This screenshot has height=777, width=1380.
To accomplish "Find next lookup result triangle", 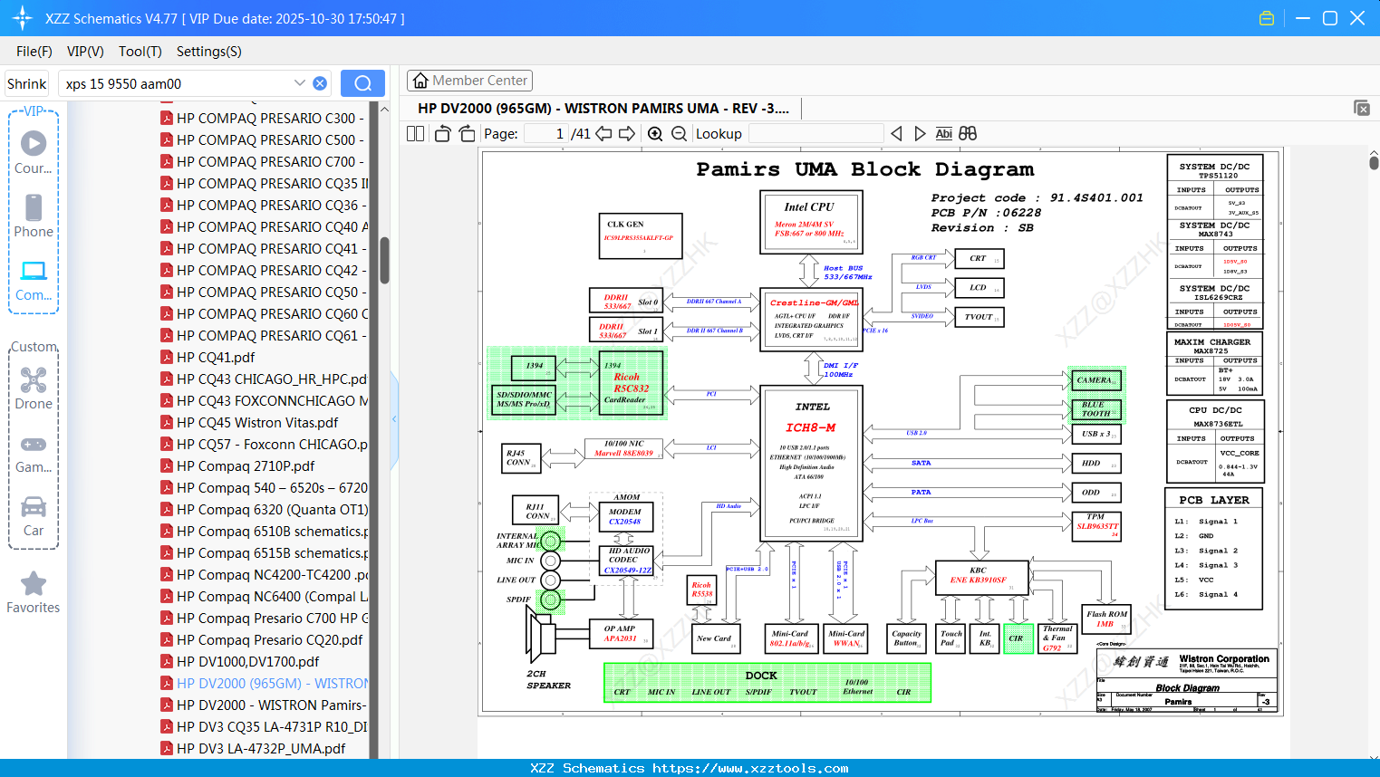I will pos(920,133).
